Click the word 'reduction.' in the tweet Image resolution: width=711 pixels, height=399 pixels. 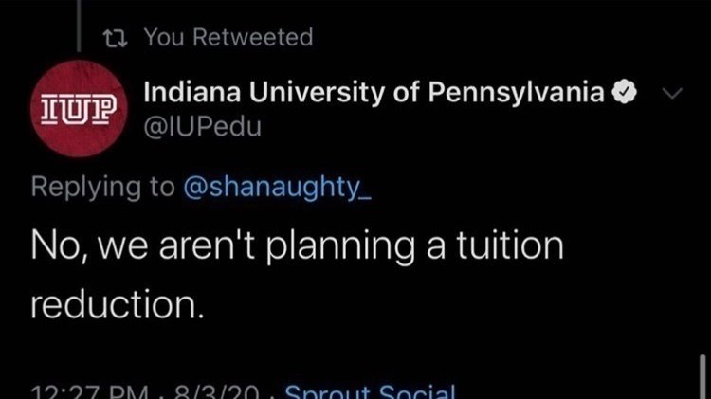coord(118,304)
